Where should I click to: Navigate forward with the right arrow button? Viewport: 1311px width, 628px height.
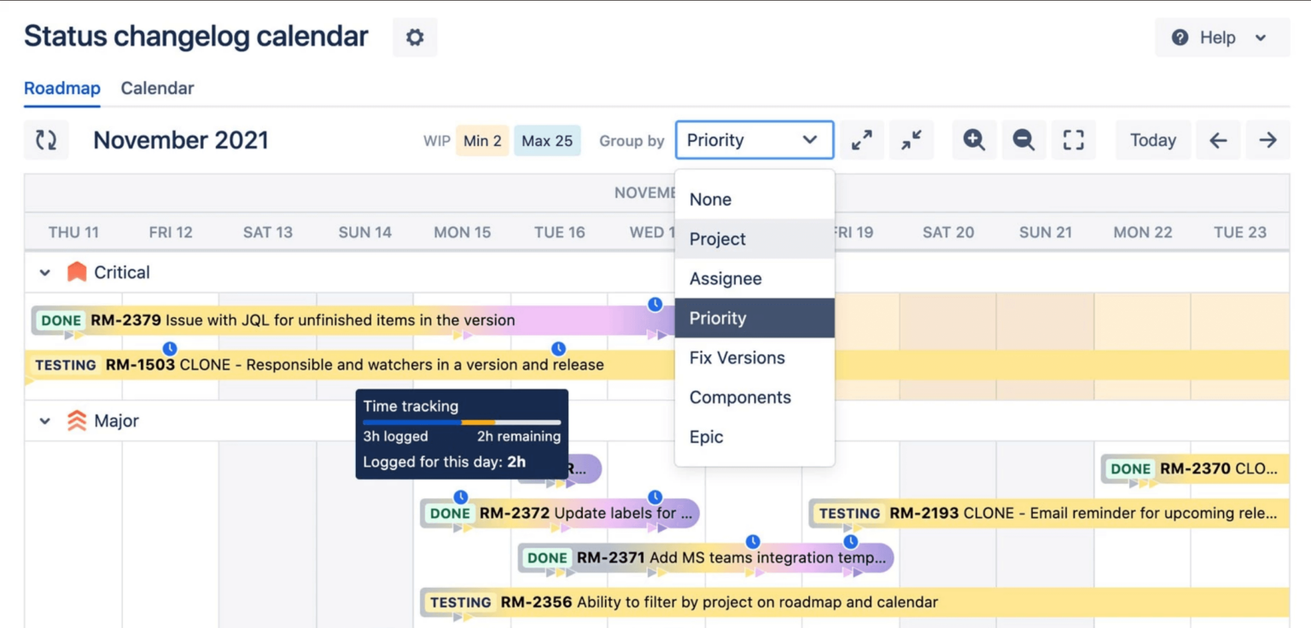(1267, 140)
